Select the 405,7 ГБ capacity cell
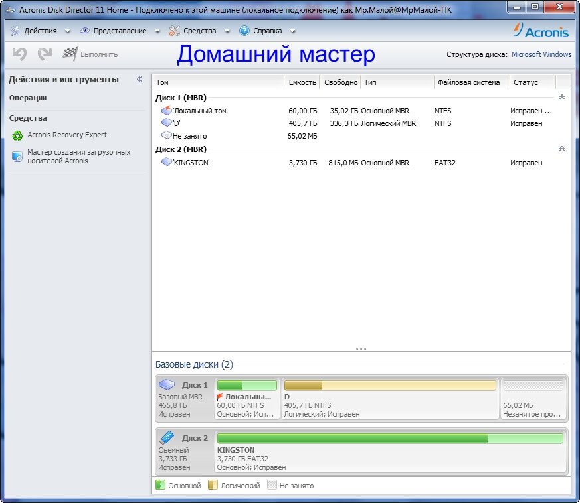580x503 pixels. [x=302, y=123]
